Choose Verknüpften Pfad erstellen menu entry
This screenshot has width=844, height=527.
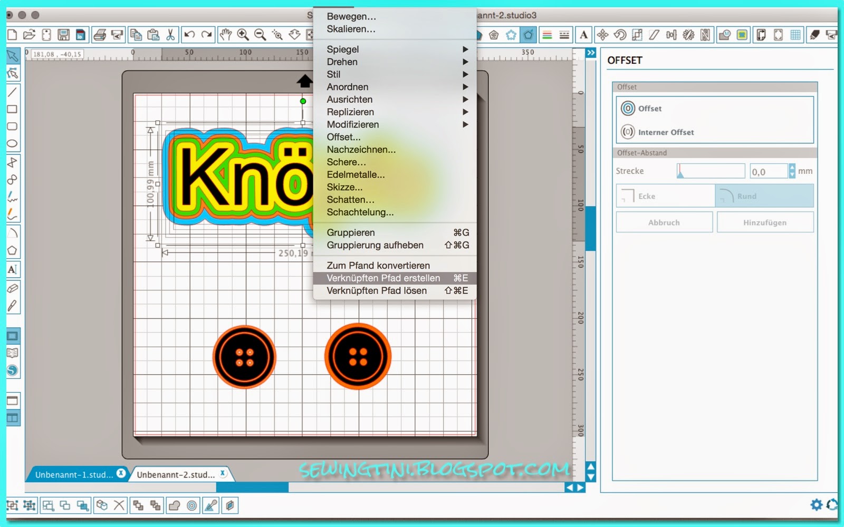[x=383, y=278]
